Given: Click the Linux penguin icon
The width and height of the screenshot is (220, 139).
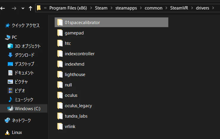Looking at the screenshot, I should (x=7, y=132).
